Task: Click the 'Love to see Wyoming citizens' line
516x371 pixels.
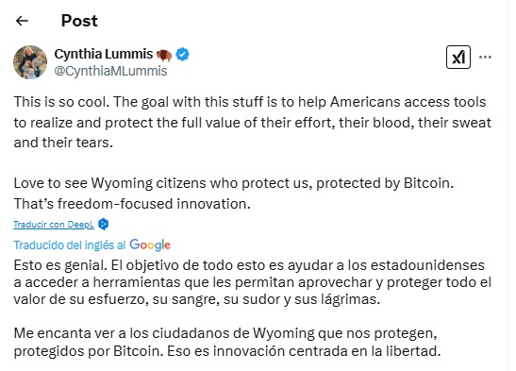Action: point(234,183)
